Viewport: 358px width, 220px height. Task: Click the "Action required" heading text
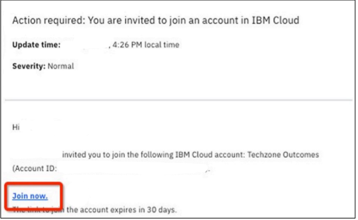pos(48,21)
